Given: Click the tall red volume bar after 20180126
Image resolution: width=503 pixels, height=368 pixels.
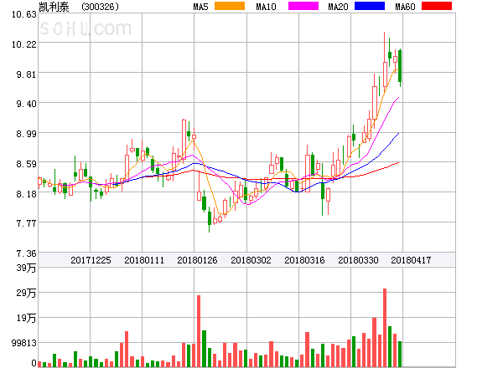Looking at the screenshot, I should click(199, 331).
